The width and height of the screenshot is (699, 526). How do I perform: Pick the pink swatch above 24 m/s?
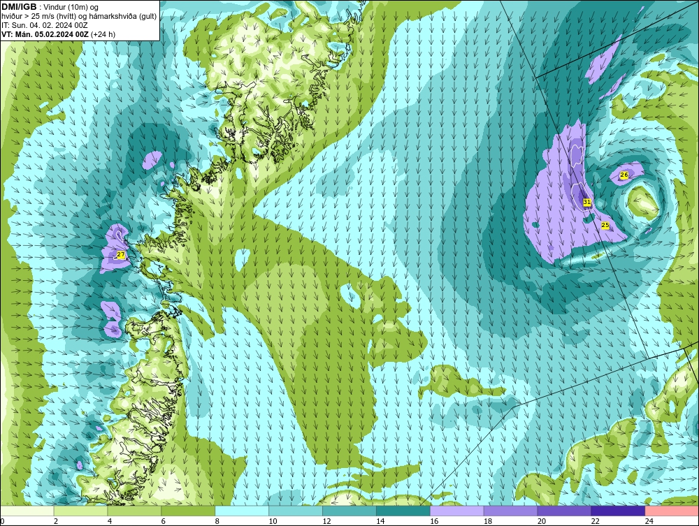pyautogui.click(x=672, y=511)
